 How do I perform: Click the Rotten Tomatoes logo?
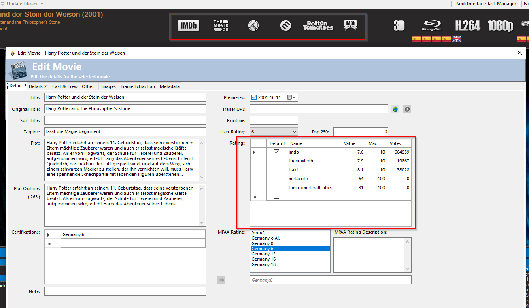[318, 26]
